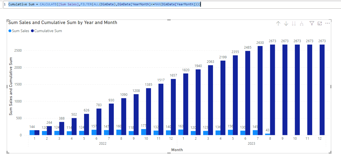Screen dimensions: 341x157
Task: Click the data label 2485
Action: click(247, 47)
